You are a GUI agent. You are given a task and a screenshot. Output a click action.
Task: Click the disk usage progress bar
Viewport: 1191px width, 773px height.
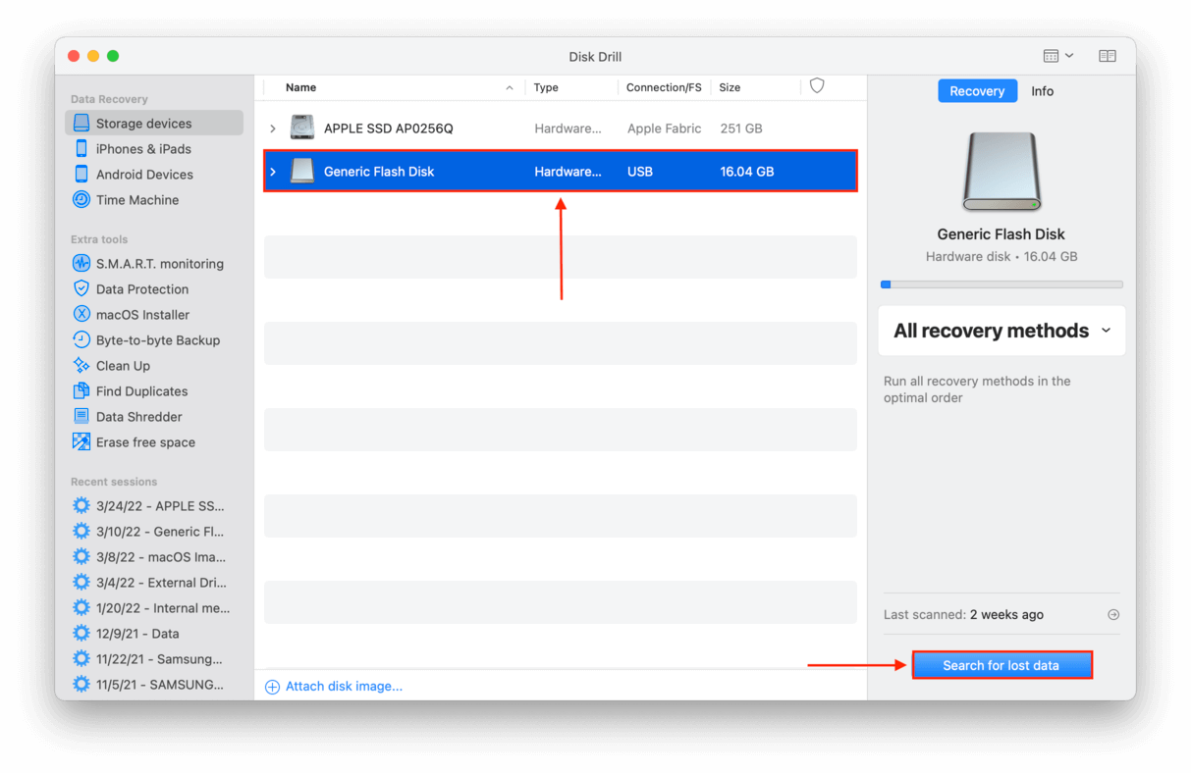click(1002, 284)
